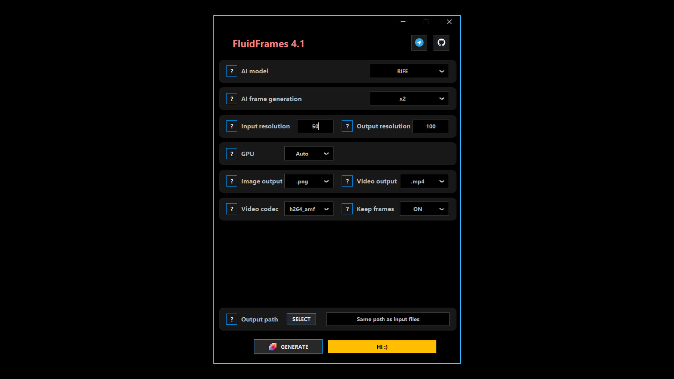Open the AI model RIFE dropdown
674x379 pixels.
click(x=409, y=71)
